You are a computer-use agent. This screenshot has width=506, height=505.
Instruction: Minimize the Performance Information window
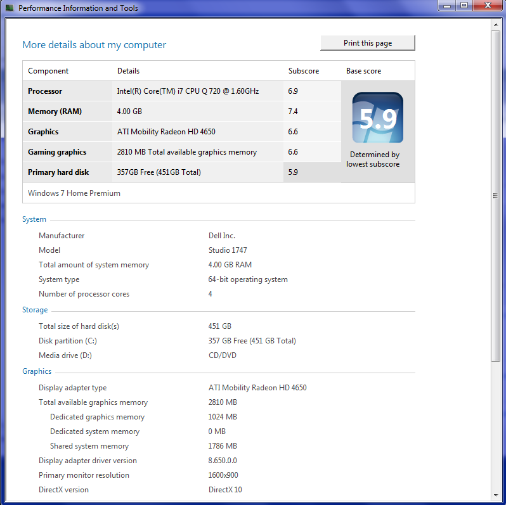point(447,6)
